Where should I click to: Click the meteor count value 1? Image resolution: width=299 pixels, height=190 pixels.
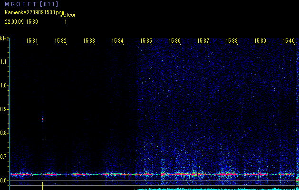tap(66, 22)
